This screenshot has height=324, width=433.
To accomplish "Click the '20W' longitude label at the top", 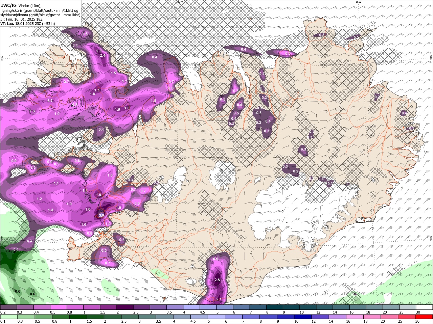I will 180,2.
